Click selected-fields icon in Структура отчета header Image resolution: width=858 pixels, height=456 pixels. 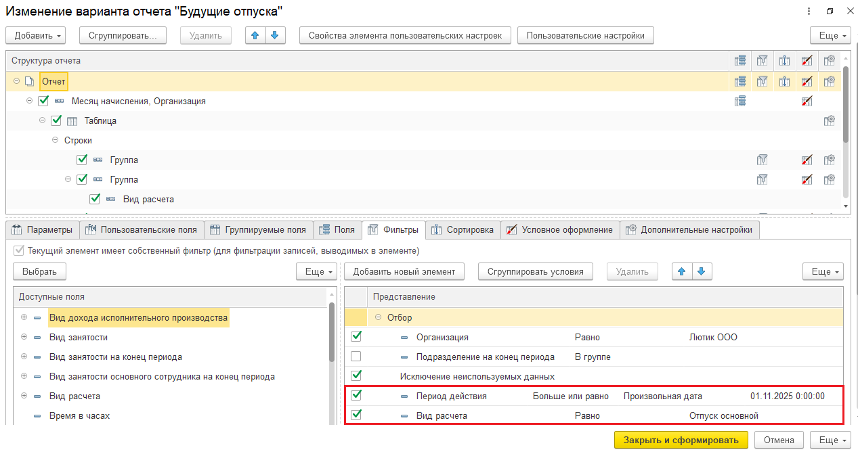[740, 61]
